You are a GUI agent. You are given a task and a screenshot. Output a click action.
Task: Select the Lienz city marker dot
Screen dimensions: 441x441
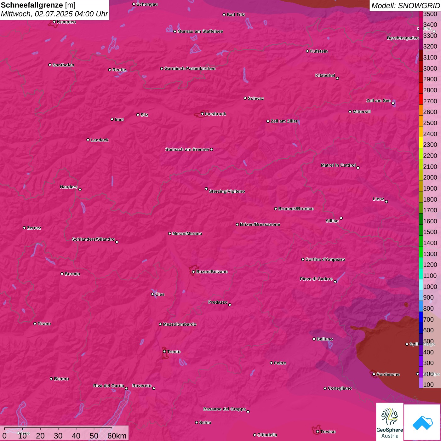pyautogui.click(x=387, y=202)
